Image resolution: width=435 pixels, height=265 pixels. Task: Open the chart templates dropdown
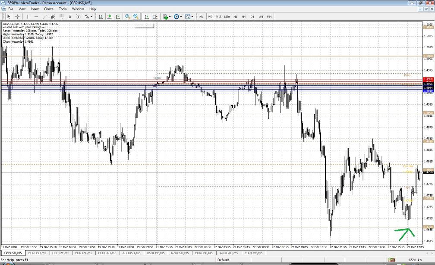coord(189,17)
